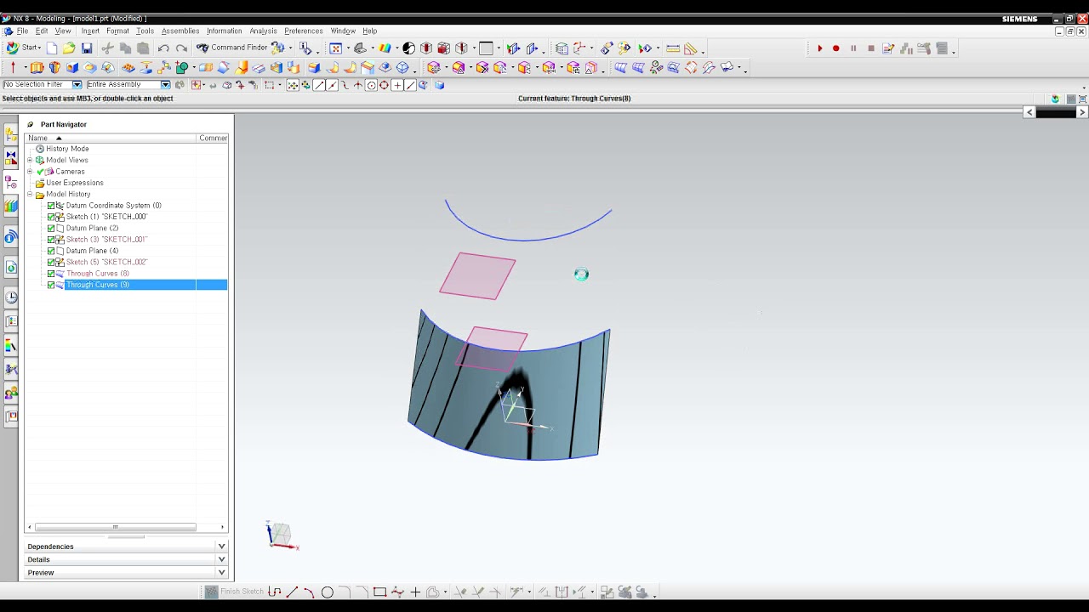Viewport: 1089px width, 612px height.
Task: Cut selection with the scissors icon
Action: pos(107,48)
